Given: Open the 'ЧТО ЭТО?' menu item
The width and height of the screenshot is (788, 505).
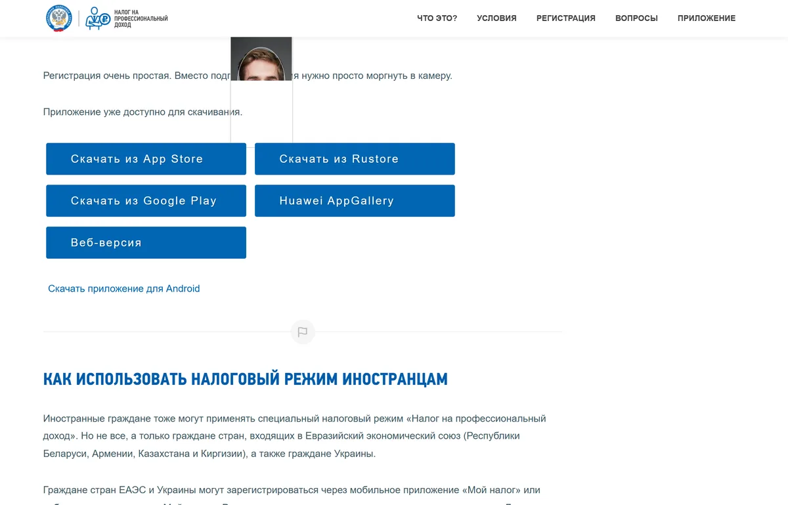Looking at the screenshot, I should pos(437,18).
